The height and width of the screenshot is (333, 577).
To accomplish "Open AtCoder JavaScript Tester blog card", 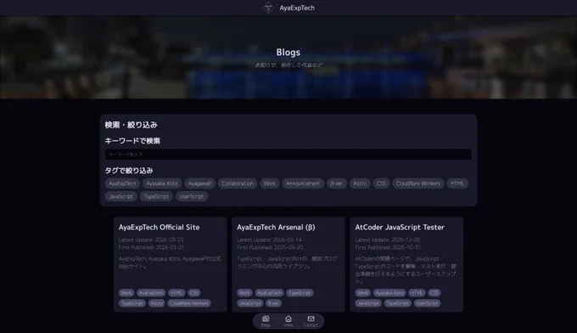I will click(406, 264).
